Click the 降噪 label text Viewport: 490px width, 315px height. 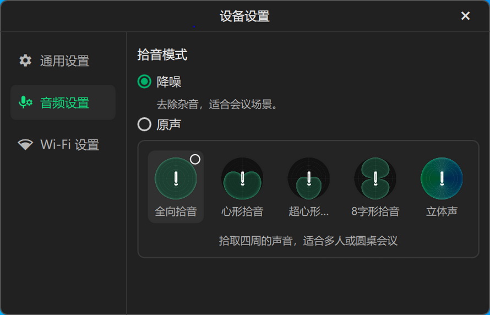[x=169, y=82]
